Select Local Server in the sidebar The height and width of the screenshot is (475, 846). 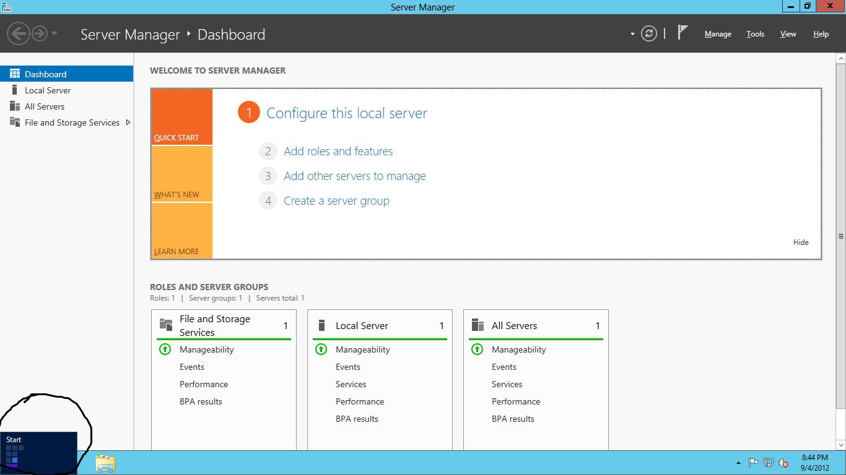coord(48,90)
